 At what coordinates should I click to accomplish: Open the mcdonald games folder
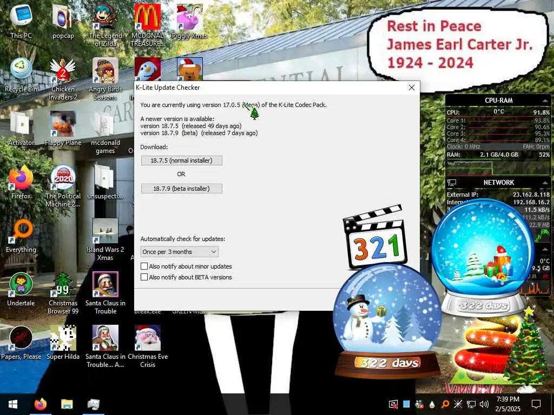[x=105, y=132]
